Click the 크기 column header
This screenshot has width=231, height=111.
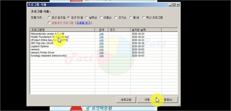click(x=119, y=30)
